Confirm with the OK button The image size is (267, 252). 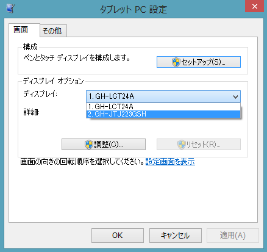point(118,236)
